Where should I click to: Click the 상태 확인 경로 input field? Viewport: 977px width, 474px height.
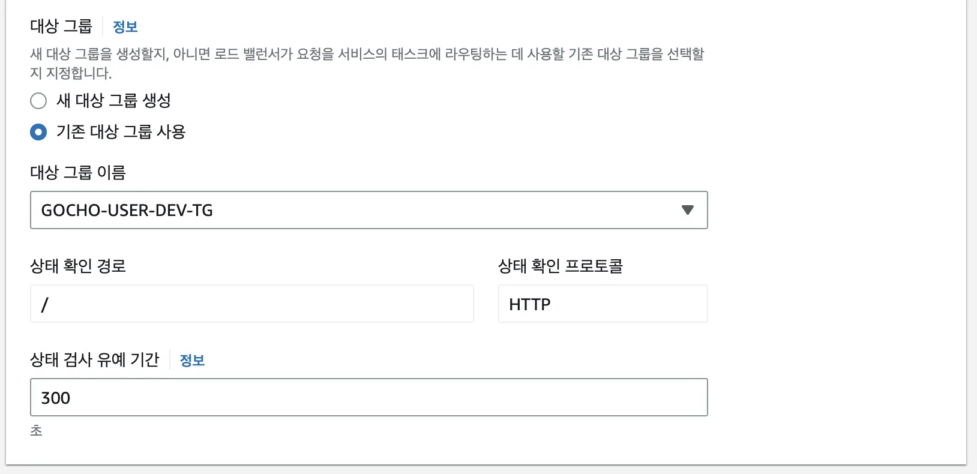coord(251,304)
